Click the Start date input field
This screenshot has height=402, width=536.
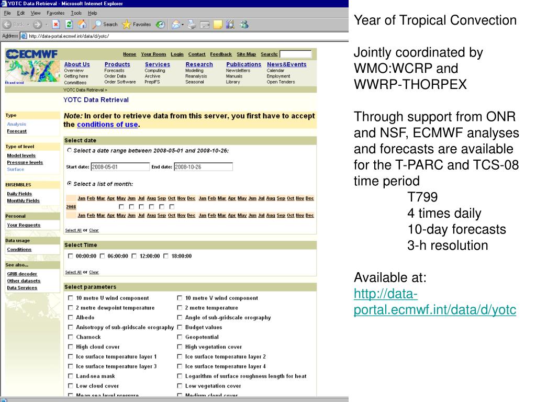pos(120,167)
